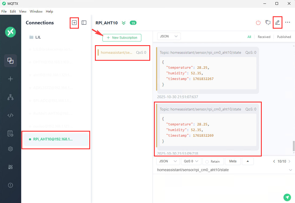Toggle the Retain radio option

click(x=207, y=162)
